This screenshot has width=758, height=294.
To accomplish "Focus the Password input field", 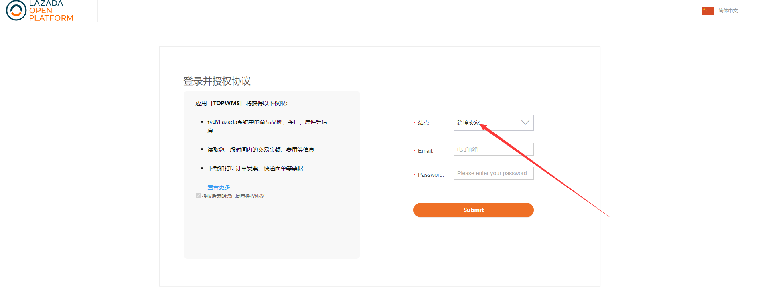I will tap(493, 173).
